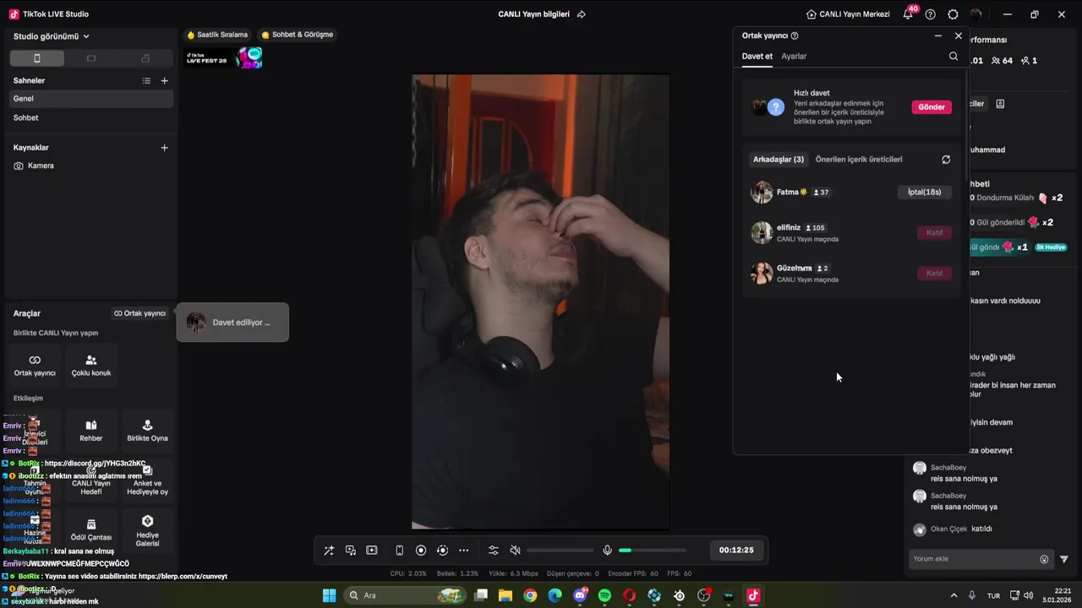Open the effects magic wand tool
This screenshot has width=1082, height=608.
point(329,551)
